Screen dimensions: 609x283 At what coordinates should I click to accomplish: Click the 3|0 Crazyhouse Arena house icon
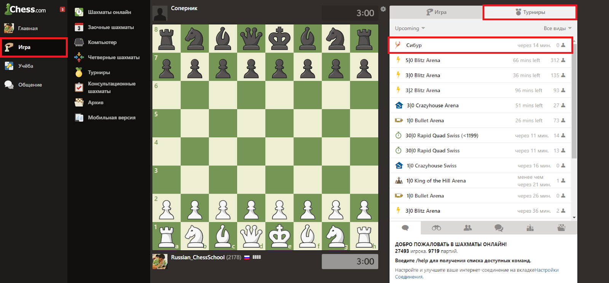[x=399, y=105]
